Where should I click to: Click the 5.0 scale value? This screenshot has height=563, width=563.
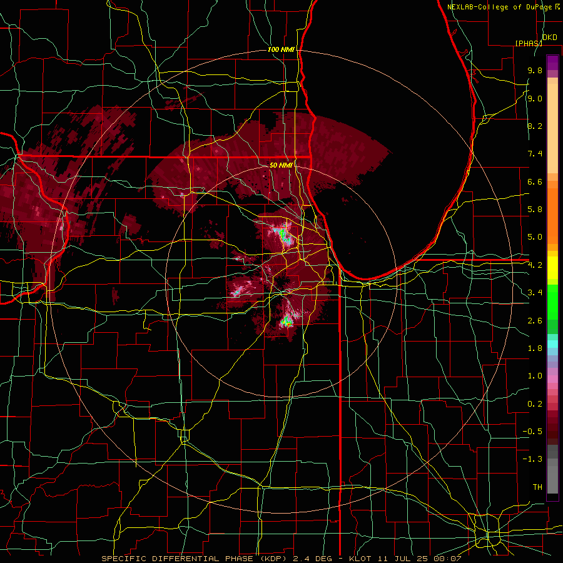tap(535, 237)
